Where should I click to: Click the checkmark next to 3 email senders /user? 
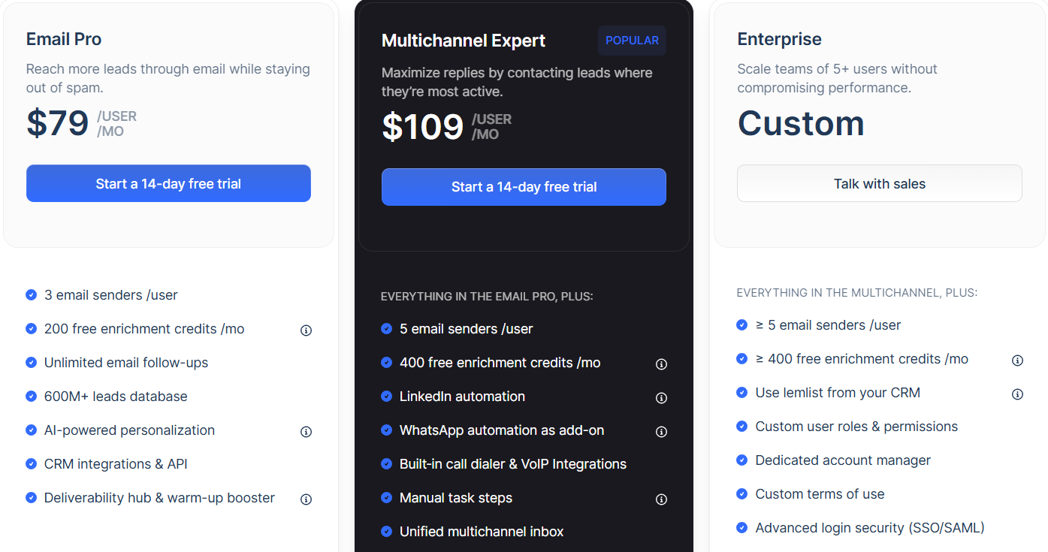(31, 295)
